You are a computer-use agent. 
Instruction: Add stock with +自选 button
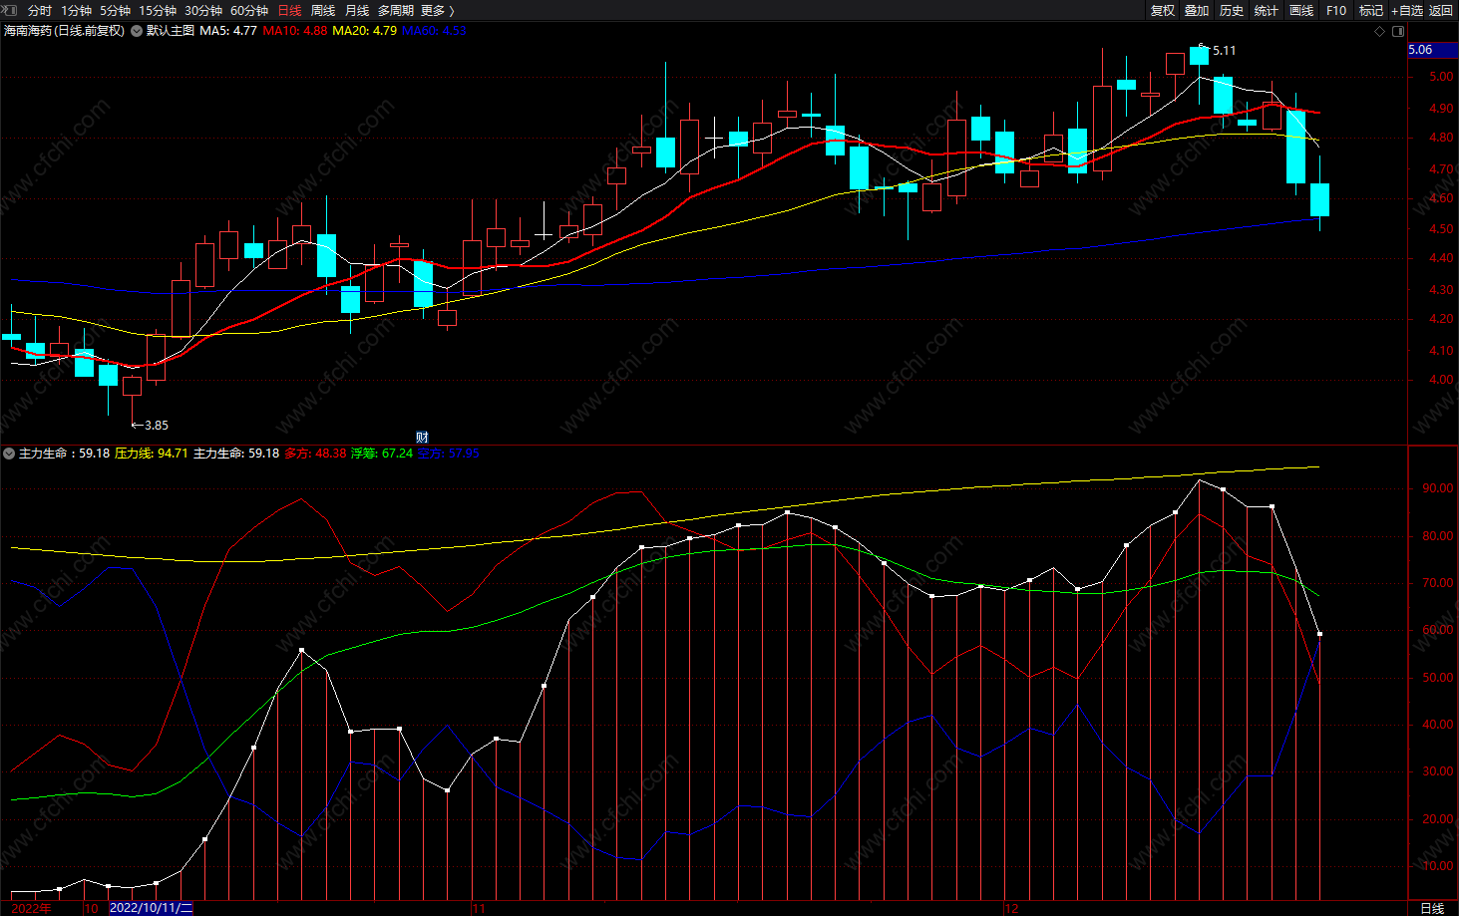click(x=1407, y=10)
